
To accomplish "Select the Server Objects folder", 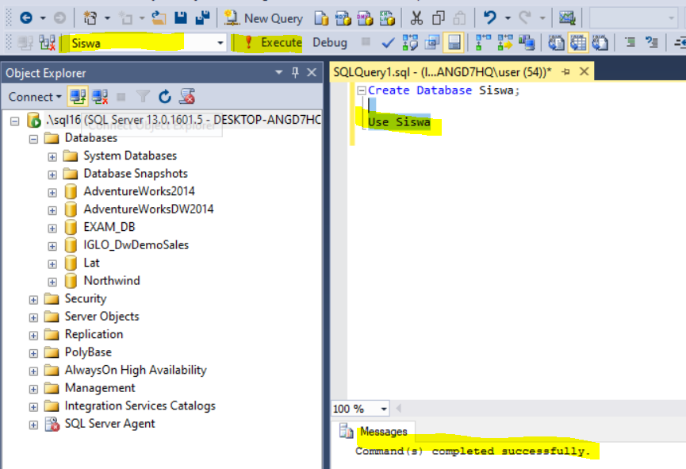I will pyautogui.click(x=102, y=316).
